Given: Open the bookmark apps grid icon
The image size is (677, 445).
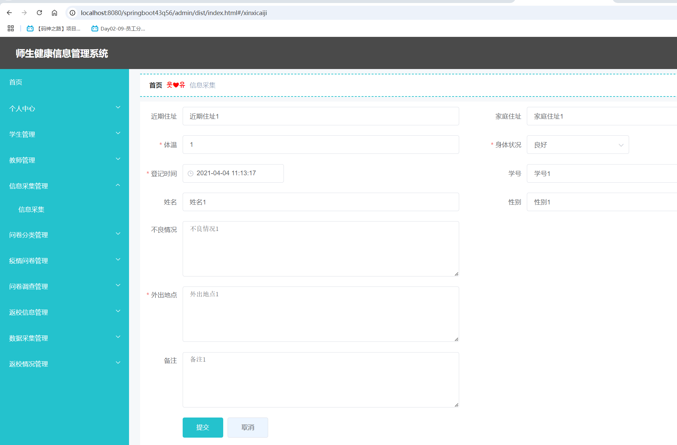Looking at the screenshot, I should click(10, 28).
